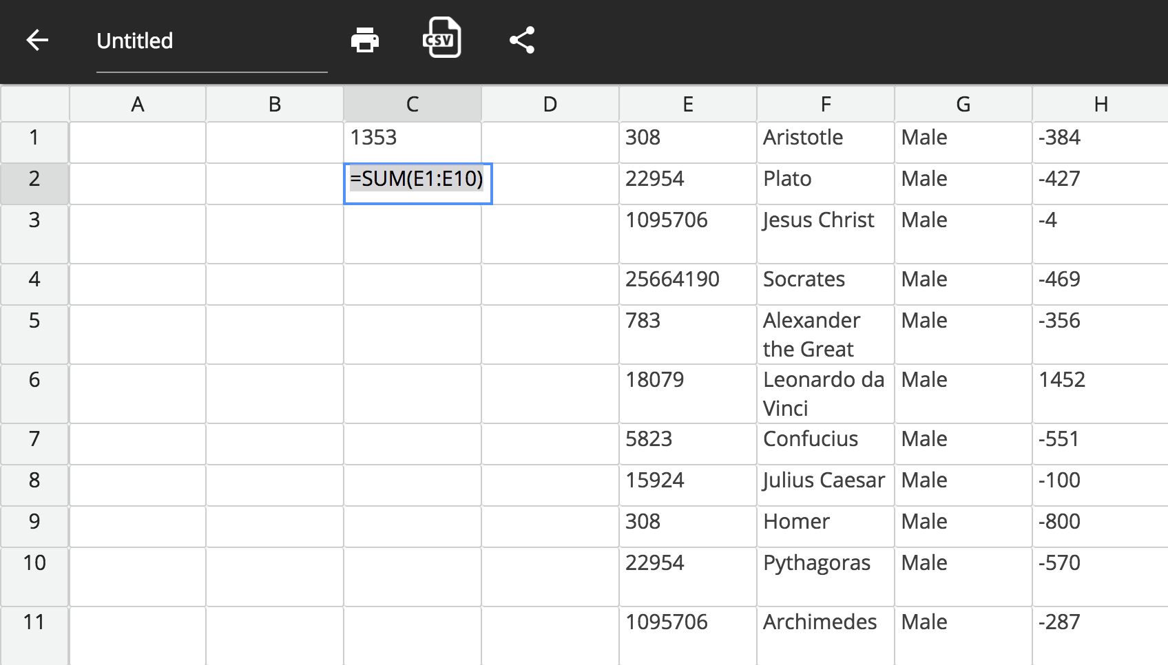The width and height of the screenshot is (1168, 665).
Task: Select the Julius Caesar cell
Action: [x=825, y=485]
